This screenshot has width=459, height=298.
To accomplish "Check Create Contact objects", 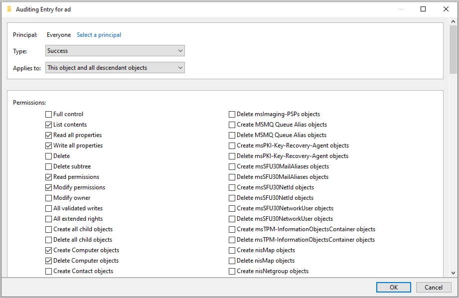I will click(48, 271).
